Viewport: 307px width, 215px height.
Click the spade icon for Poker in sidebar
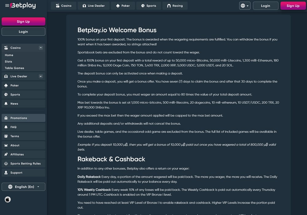pos(6,85)
